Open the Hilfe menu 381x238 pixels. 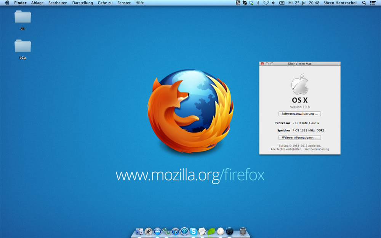point(139,3)
